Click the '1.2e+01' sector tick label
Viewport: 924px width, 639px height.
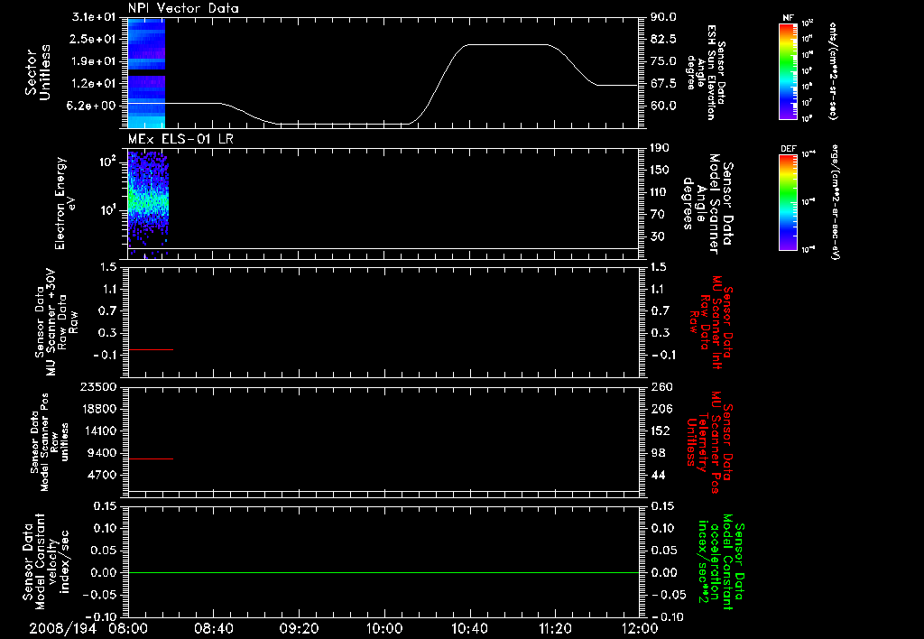tap(94, 84)
